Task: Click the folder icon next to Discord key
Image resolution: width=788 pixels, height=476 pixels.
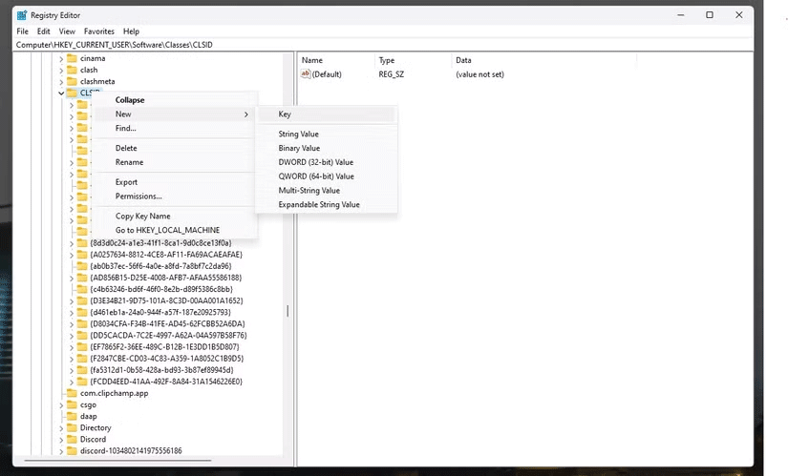Action: pos(72,439)
